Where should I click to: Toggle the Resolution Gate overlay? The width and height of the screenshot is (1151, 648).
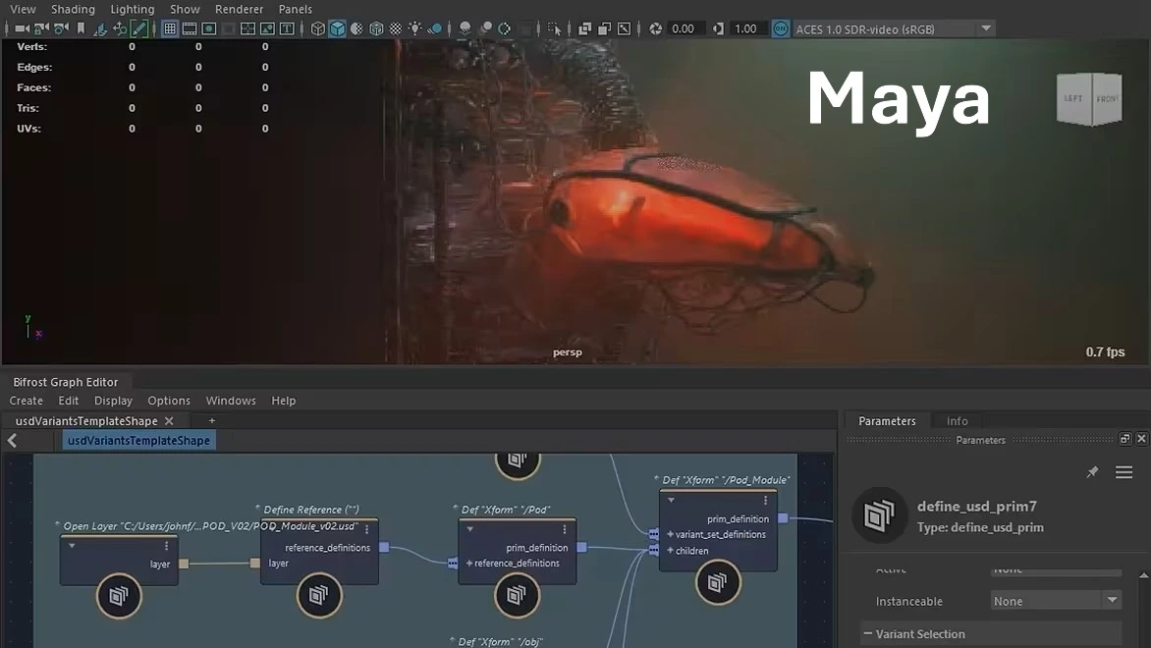pyautogui.click(x=209, y=28)
